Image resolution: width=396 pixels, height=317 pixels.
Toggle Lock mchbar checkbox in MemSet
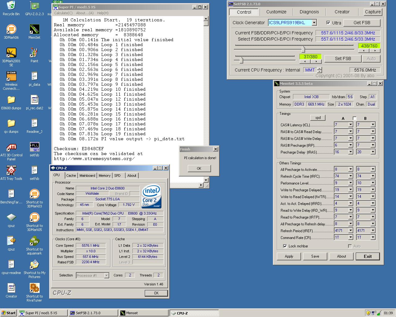tap(285, 246)
